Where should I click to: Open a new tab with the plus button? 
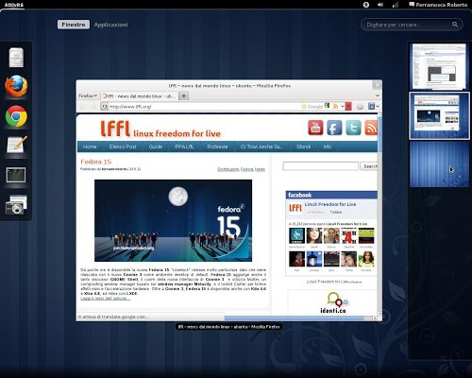[x=184, y=95]
